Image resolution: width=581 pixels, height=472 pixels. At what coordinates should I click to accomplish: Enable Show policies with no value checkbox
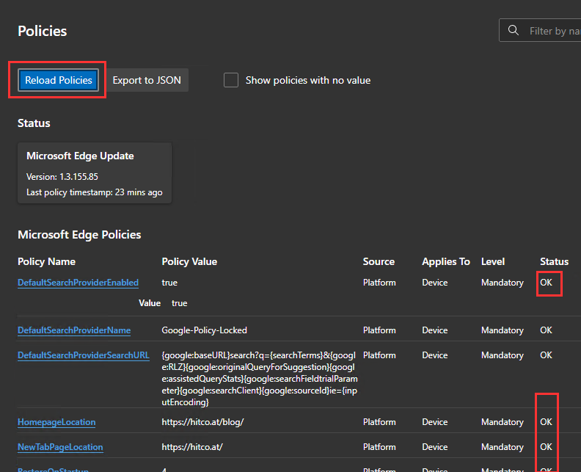coord(231,80)
